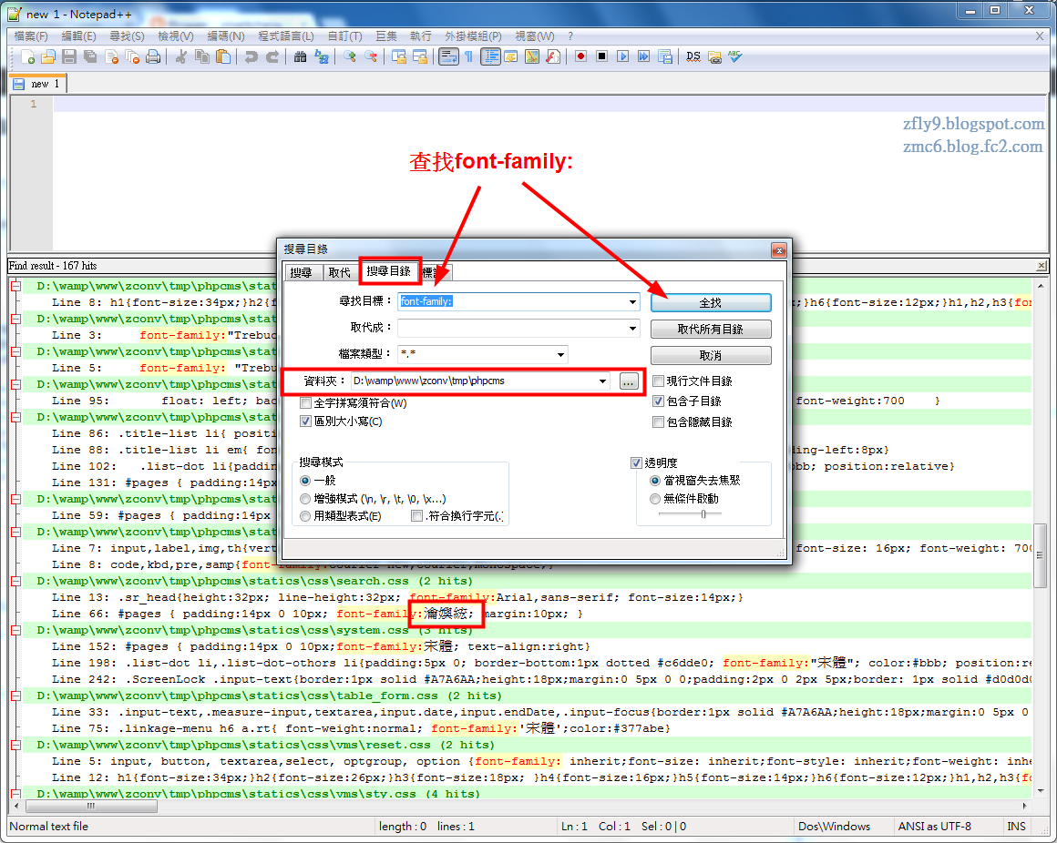Check the 現行文件目錄 checkbox
1057x843 pixels.
point(659,381)
